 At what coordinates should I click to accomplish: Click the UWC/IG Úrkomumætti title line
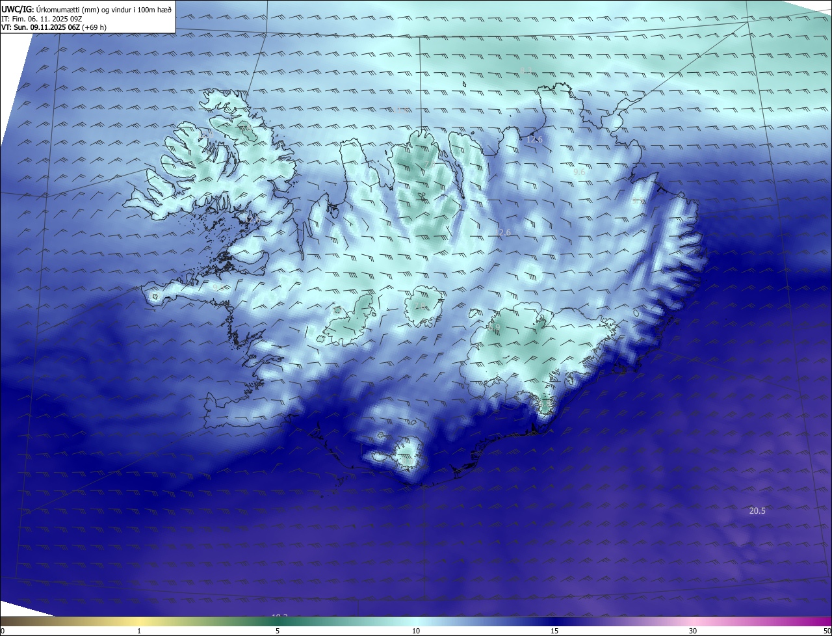(x=86, y=9)
